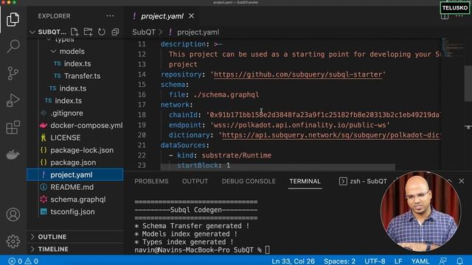Click the YAML language mode status item
The image size is (472, 265).
(420, 261)
